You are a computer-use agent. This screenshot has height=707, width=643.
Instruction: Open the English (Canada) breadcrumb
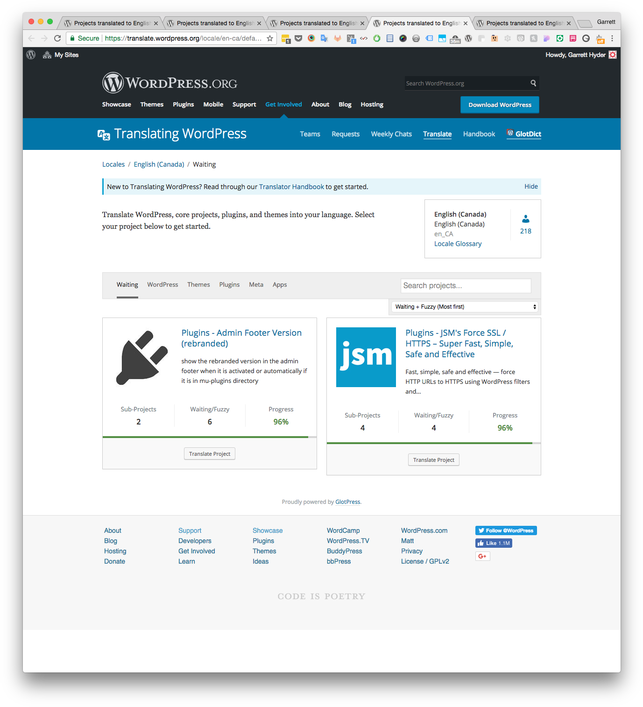[159, 164]
